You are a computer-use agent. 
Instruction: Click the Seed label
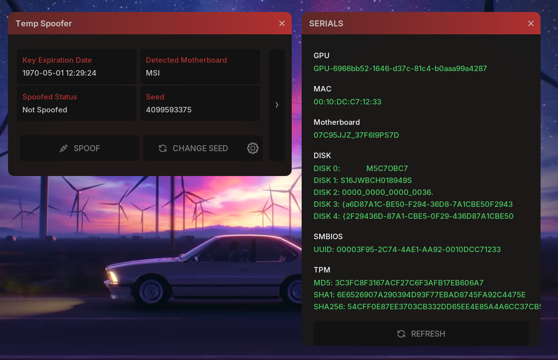pyautogui.click(x=155, y=97)
